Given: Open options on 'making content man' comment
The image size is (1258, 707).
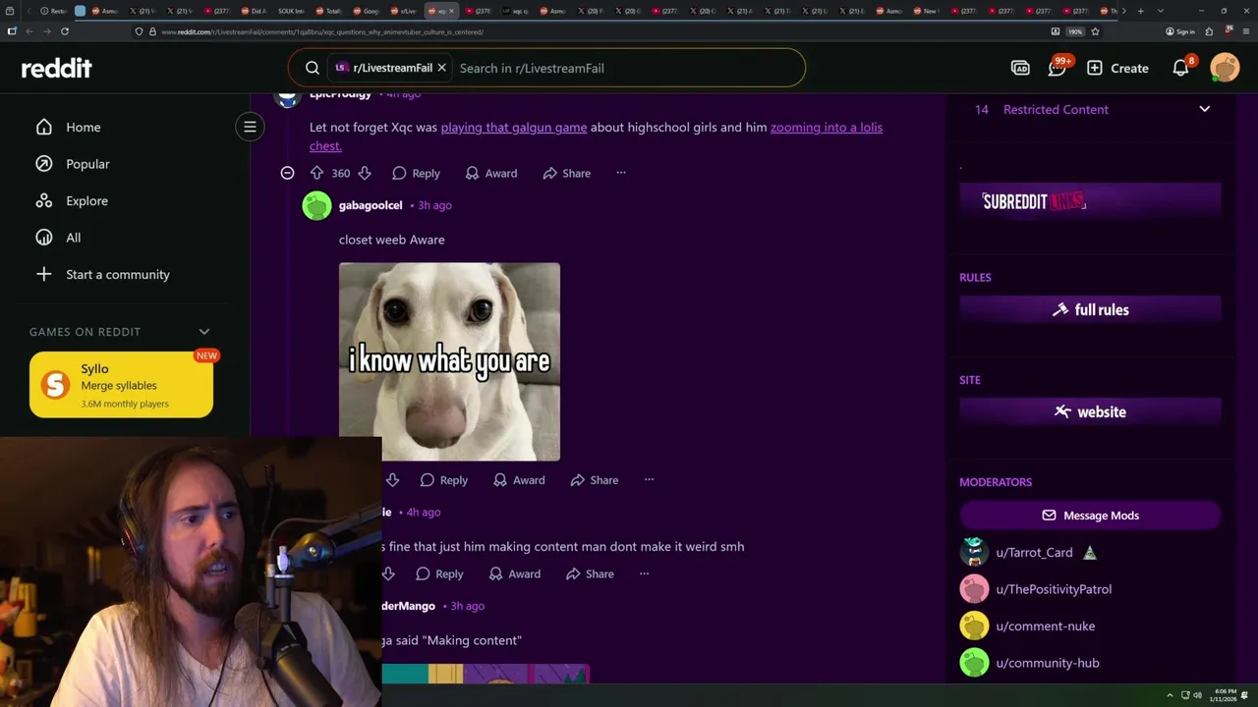Looking at the screenshot, I should (644, 573).
